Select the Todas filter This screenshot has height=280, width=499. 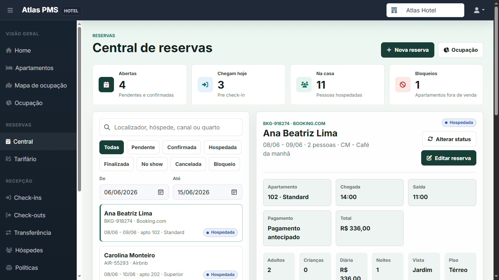(x=111, y=147)
